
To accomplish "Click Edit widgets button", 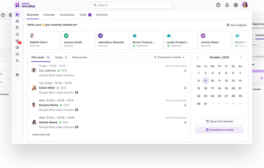I will click(236, 25).
